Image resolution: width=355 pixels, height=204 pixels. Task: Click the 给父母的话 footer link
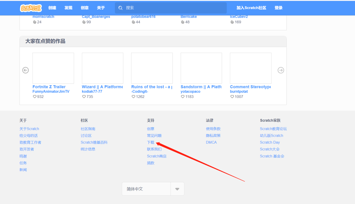(x=29, y=136)
